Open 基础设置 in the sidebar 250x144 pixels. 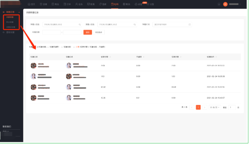click(10, 32)
